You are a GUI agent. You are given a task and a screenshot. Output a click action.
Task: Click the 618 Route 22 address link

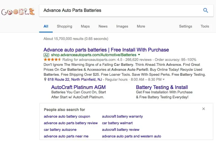click(x=74, y=79)
